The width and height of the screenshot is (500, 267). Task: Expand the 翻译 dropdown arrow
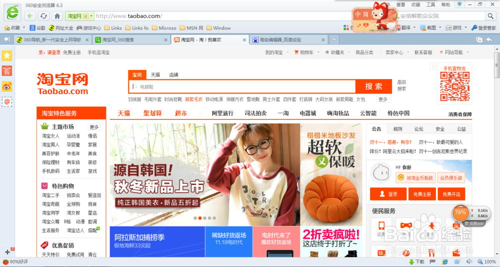point(414,28)
